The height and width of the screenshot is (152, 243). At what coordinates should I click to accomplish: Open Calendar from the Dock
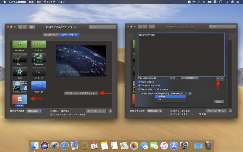(94, 146)
